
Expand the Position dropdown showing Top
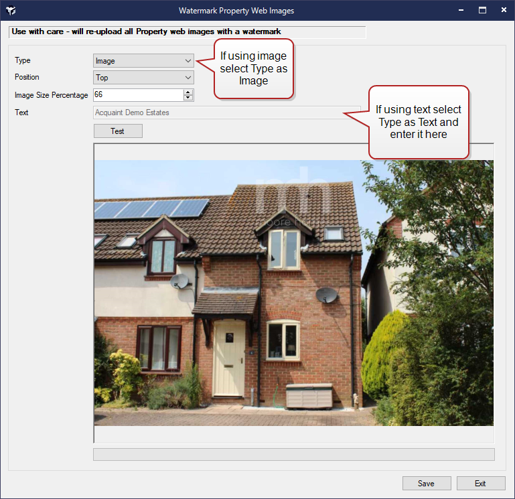[143, 78]
